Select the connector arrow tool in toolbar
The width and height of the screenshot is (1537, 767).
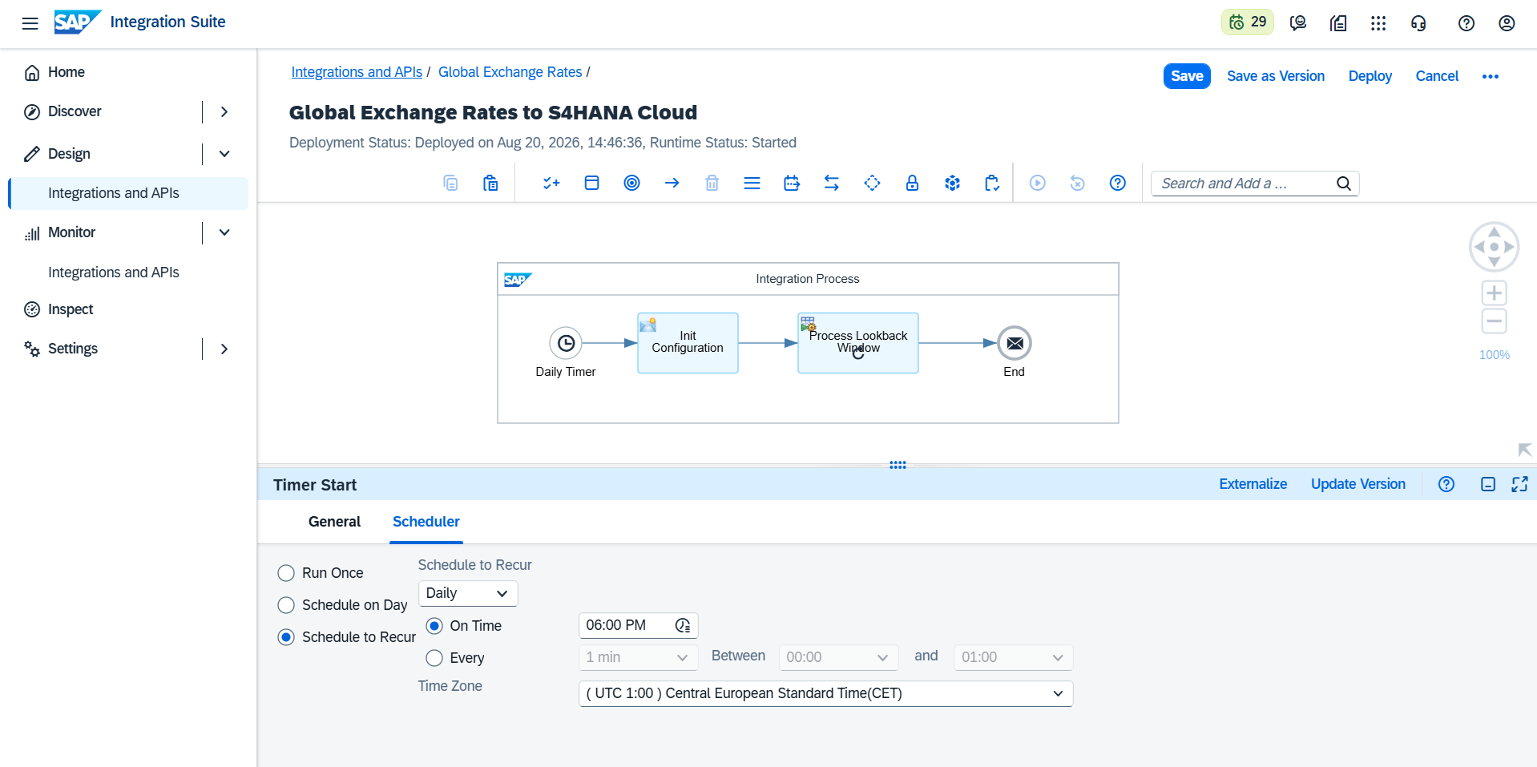point(672,184)
